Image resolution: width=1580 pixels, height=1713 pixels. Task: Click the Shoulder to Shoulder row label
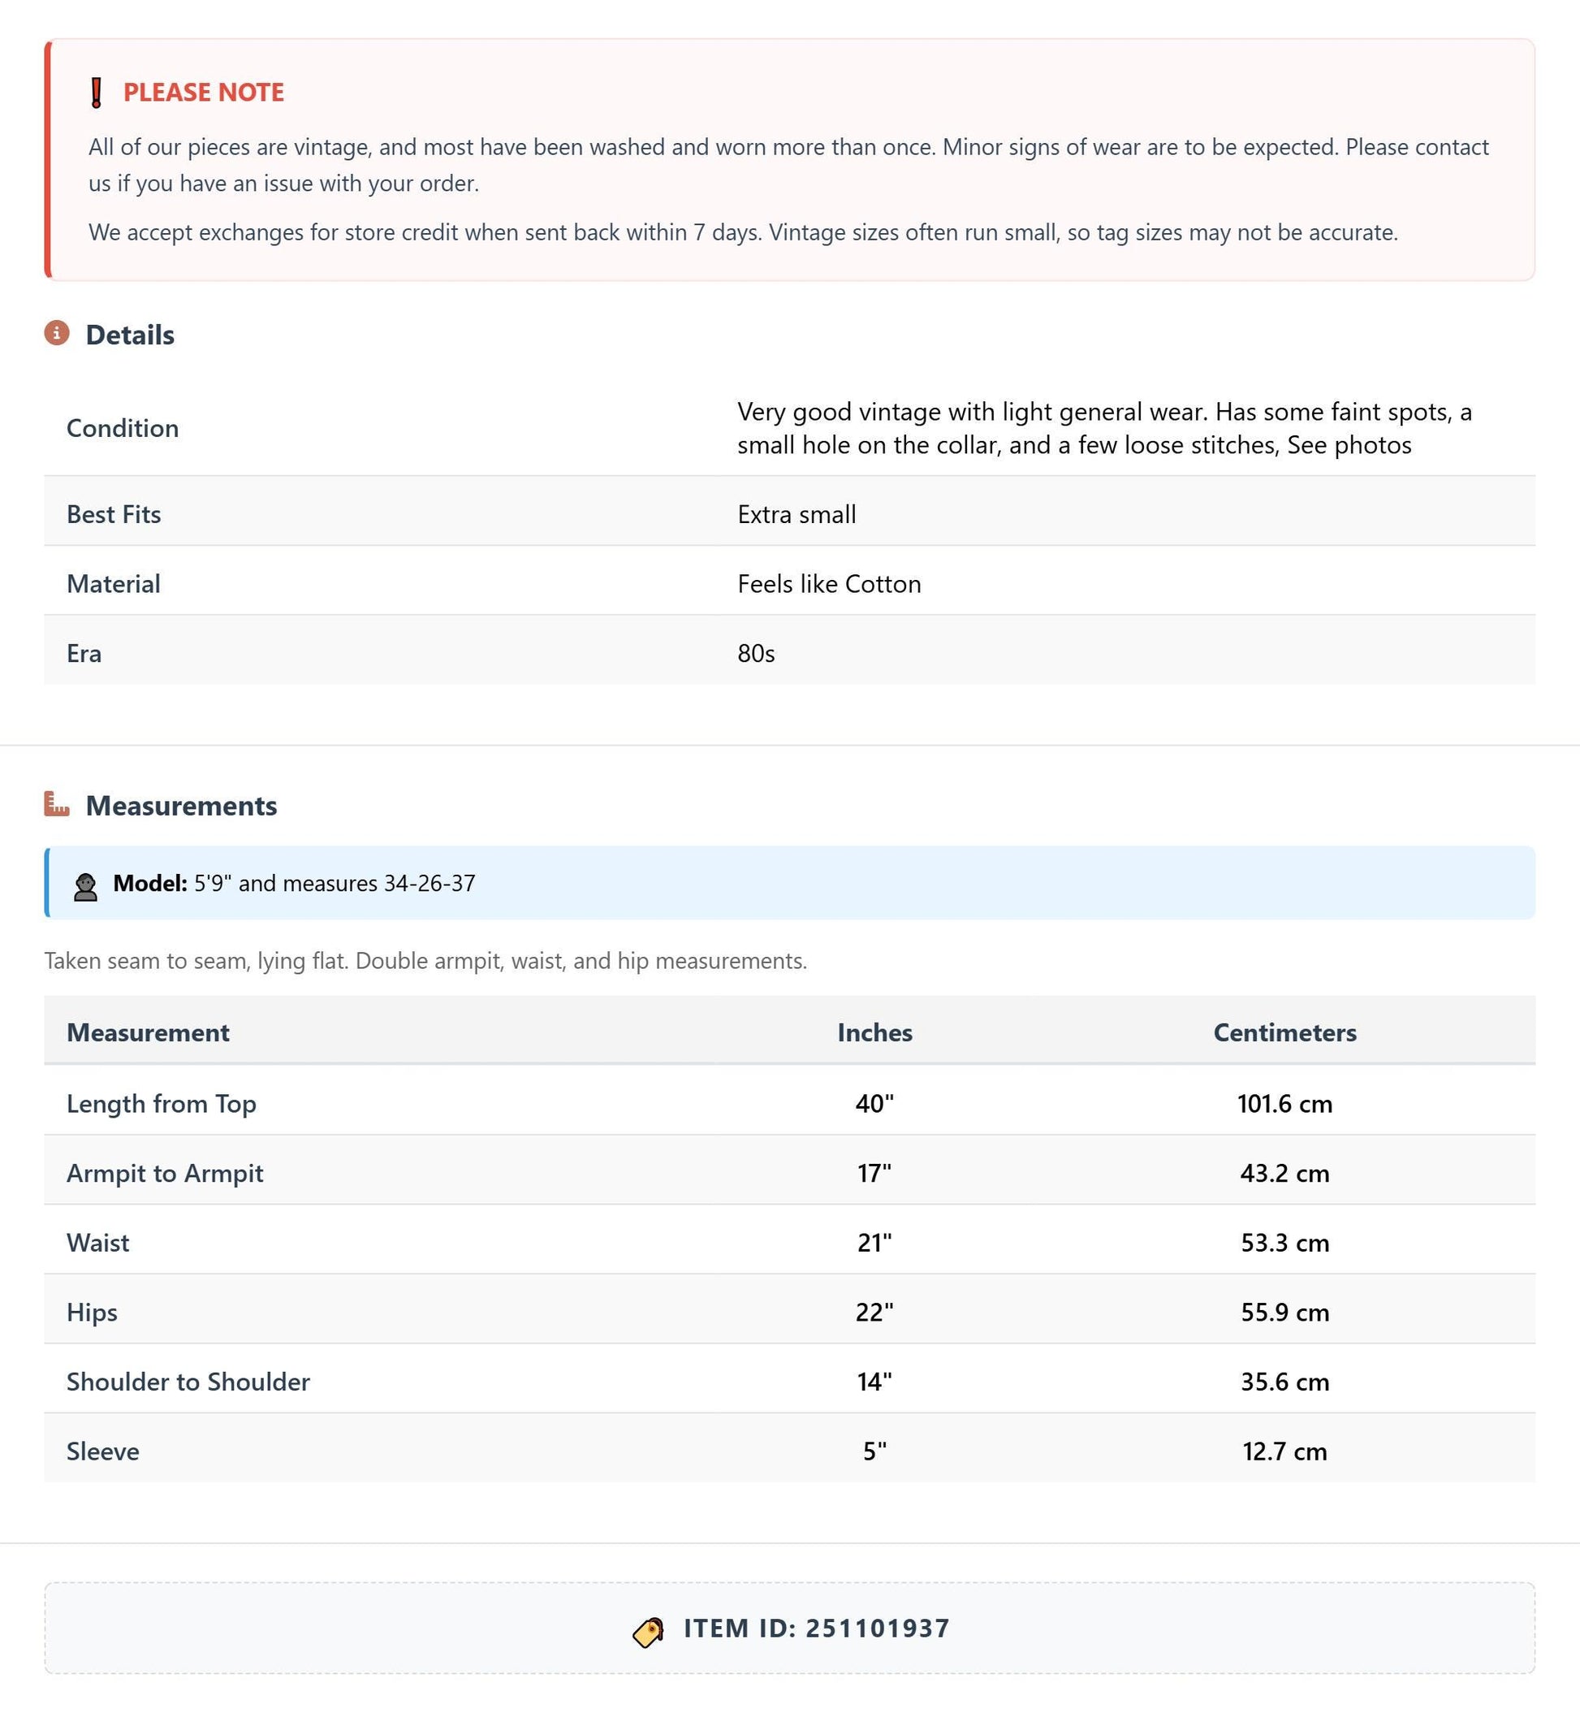(188, 1381)
